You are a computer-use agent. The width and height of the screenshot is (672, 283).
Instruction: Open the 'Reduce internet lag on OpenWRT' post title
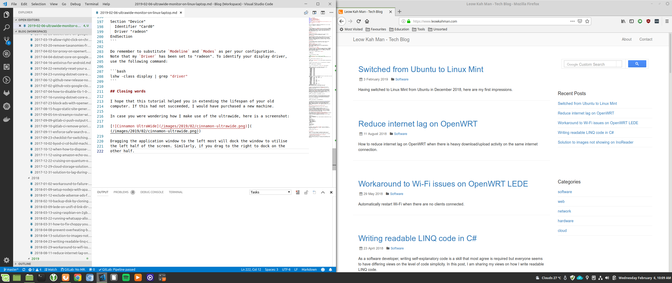click(418, 124)
